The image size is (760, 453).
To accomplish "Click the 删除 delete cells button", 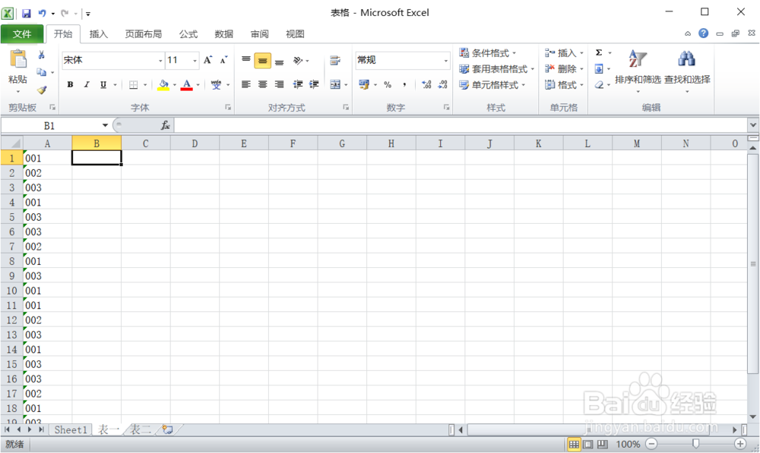I will [x=560, y=69].
